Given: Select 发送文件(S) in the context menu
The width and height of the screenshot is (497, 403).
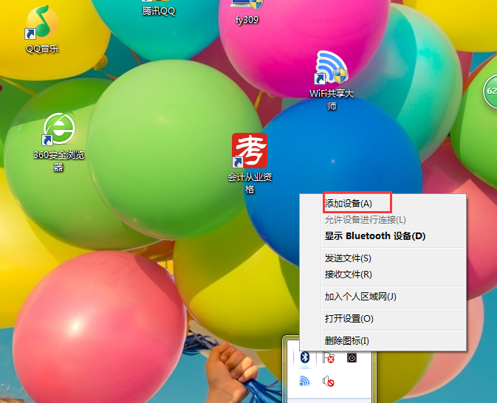Looking at the screenshot, I should [348, 258].
